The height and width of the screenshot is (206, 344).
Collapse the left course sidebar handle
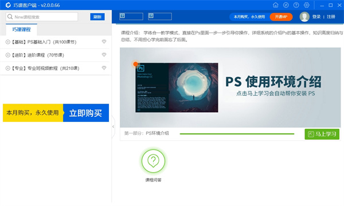coord(113,126)
